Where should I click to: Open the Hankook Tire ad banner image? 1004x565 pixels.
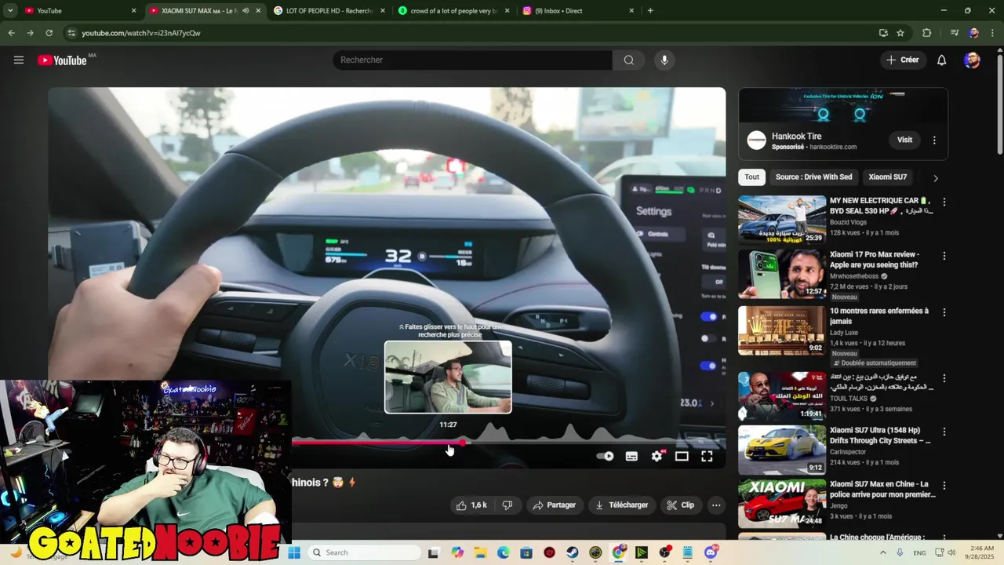click(843, 104)
